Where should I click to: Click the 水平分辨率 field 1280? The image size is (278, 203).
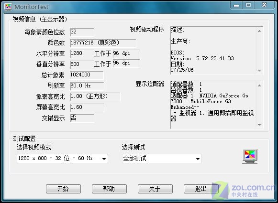click(x=82, y=53)
